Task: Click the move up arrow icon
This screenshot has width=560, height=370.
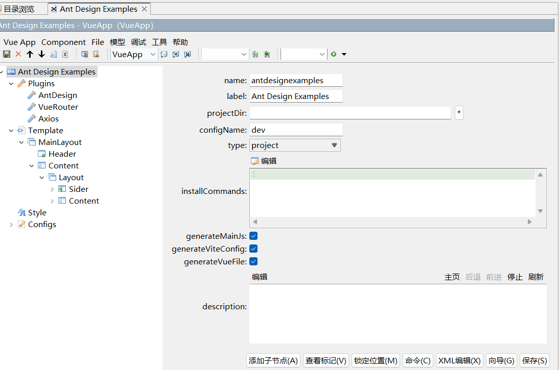Action: [x=30, y=54]
